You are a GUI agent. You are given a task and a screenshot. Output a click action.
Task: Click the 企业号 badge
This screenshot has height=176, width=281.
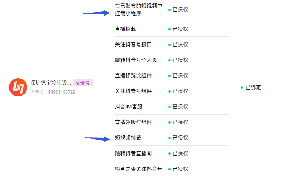pyautogui.click(x=83, y=83)
